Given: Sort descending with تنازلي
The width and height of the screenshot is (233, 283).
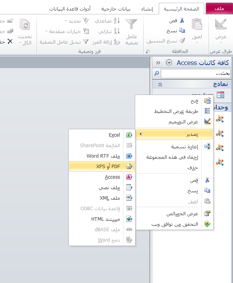Looking at the screenshot, I should [109, 31].
